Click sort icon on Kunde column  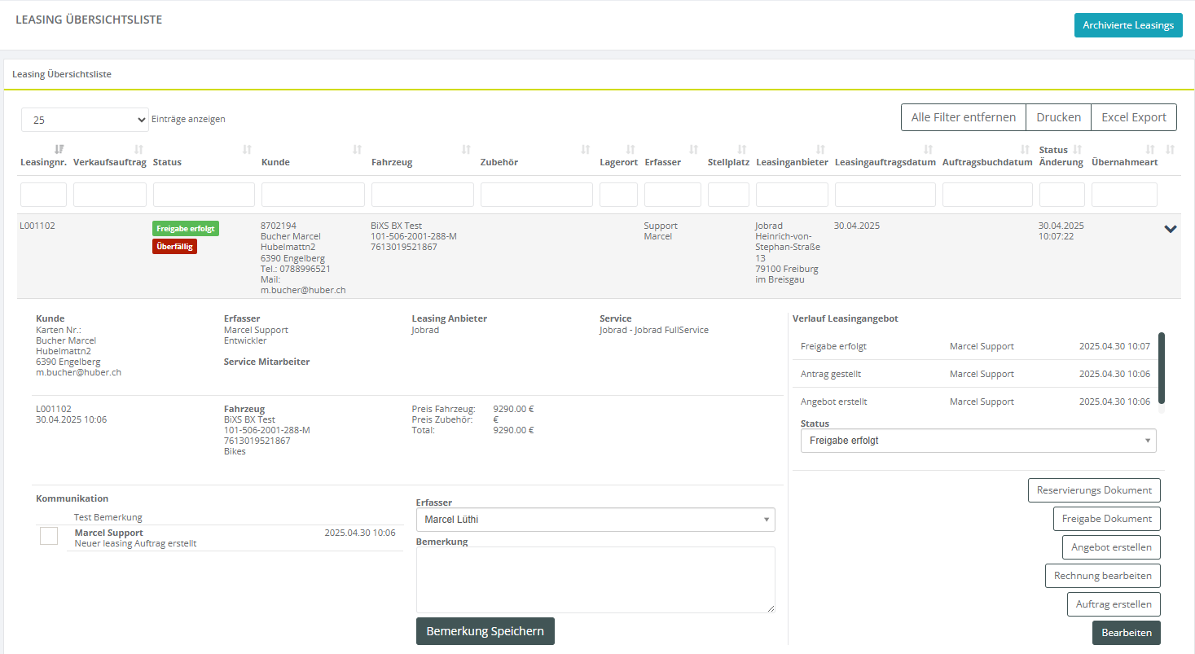357,150
